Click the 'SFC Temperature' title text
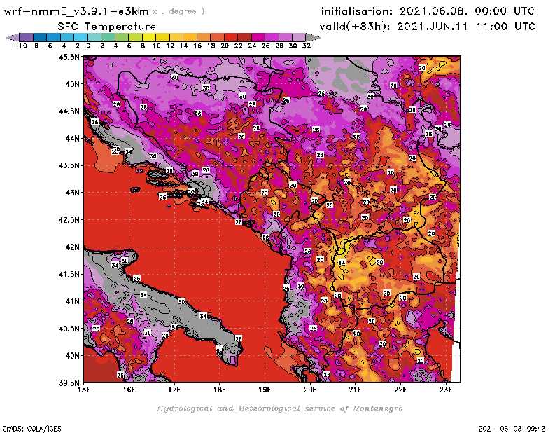The image size is (560, 433). (x=107, y=27)
